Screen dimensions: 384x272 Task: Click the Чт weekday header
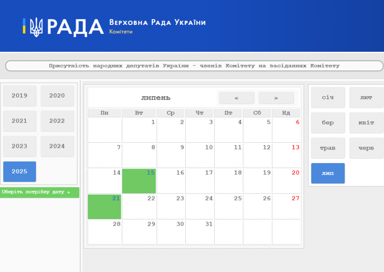(199, 113)
